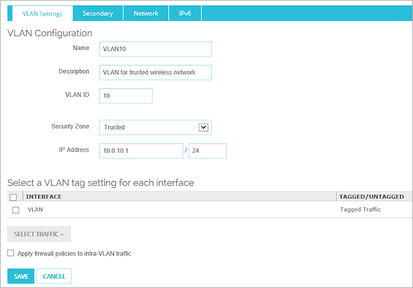The width and height of the screenshot is (413, 288).
Task: Click the CANCEL button
Action: pos(54,276)
